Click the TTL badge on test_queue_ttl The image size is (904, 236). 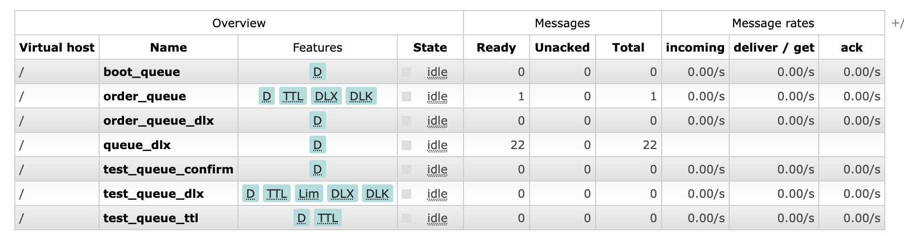tap(328, 218)
